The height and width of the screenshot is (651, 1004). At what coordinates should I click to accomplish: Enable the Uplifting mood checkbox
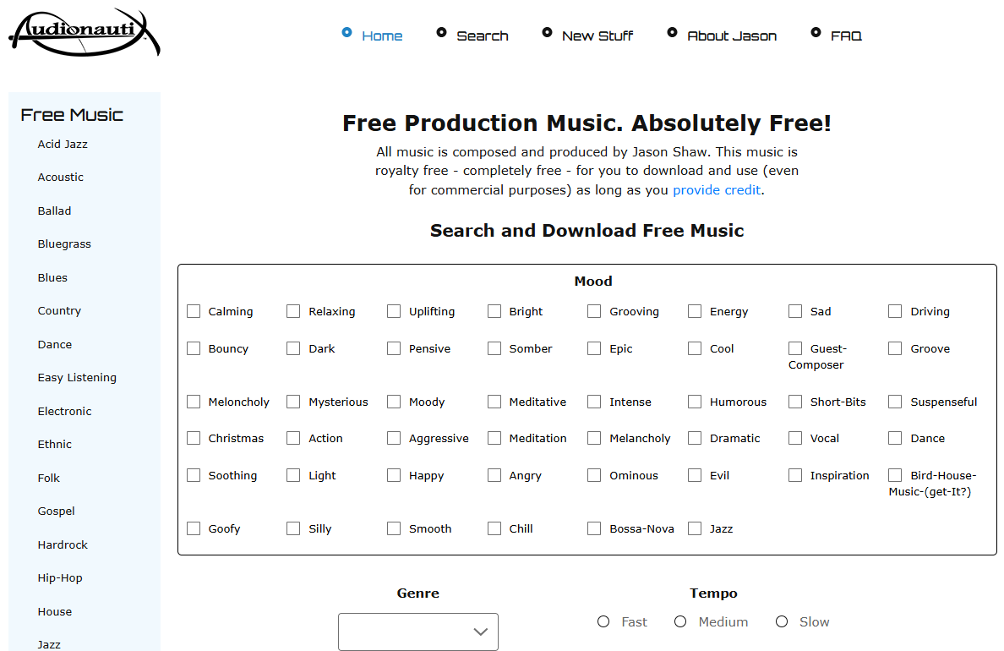tap(394, 311)
